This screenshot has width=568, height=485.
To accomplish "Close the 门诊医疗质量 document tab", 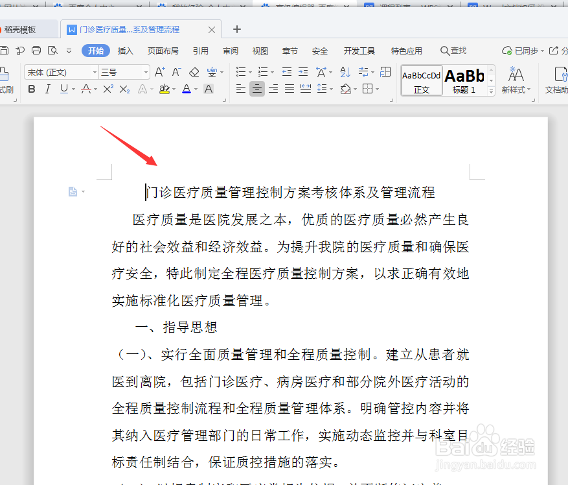I will coord(212,30).
